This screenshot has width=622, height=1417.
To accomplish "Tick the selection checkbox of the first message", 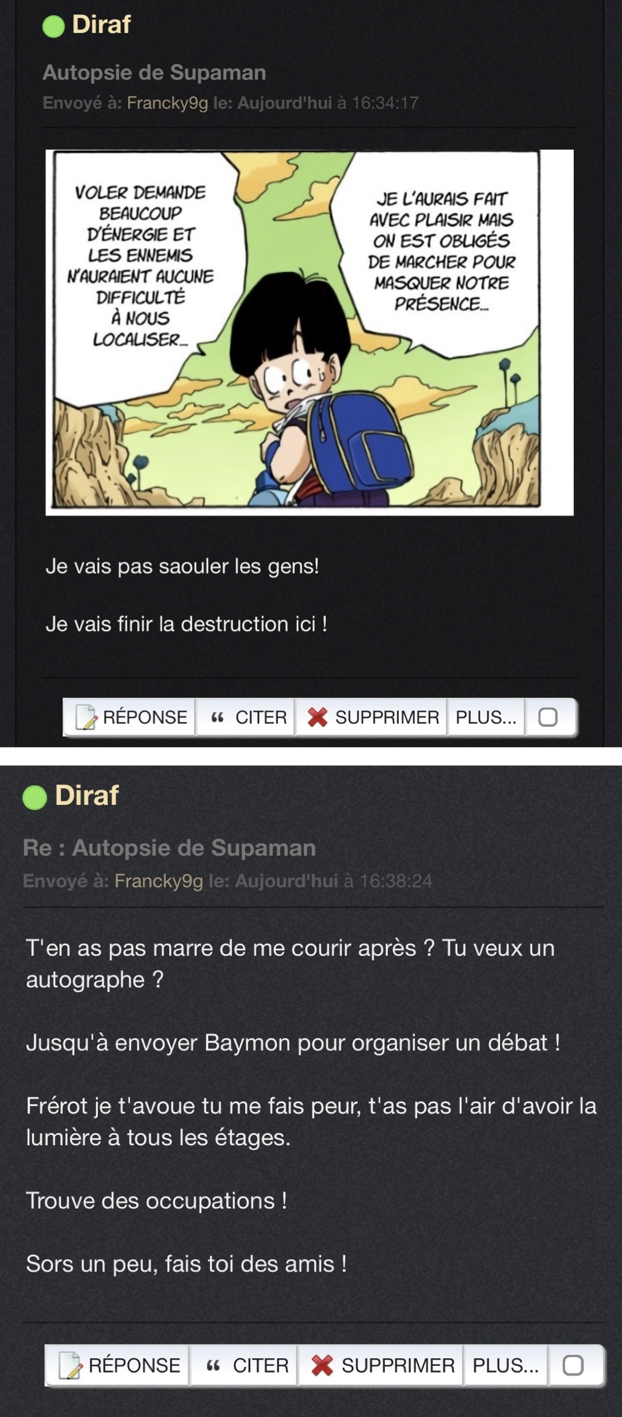I will [548, 717].
